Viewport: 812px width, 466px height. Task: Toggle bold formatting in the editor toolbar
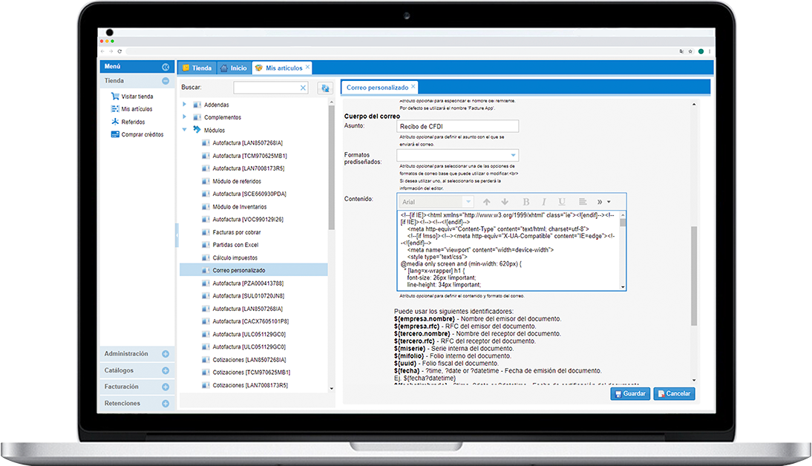(526, 202)
